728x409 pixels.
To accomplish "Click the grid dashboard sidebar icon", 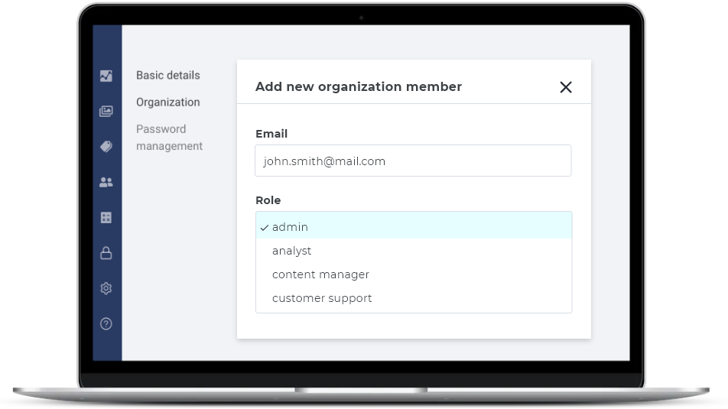I will 106,218.
